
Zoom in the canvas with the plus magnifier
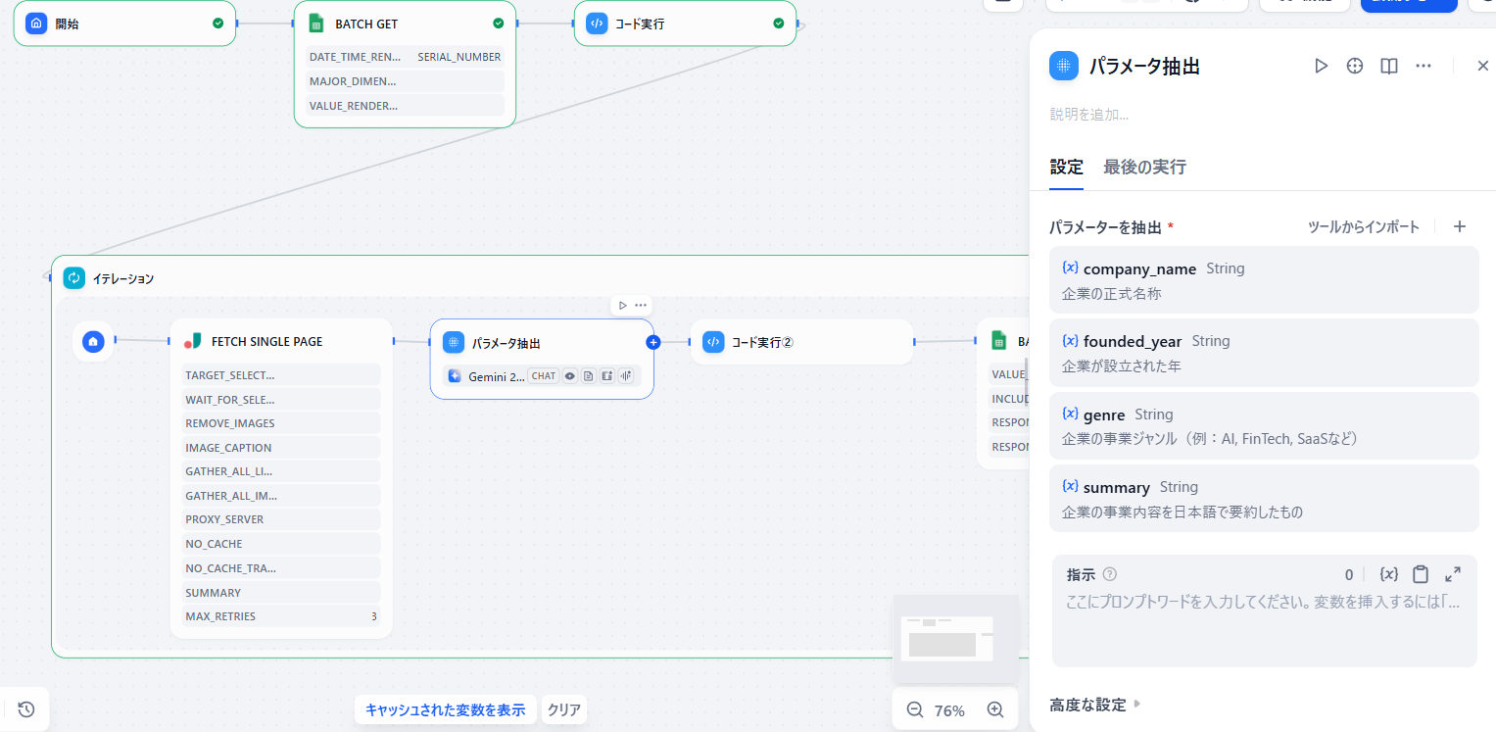(x=995, y=710)
